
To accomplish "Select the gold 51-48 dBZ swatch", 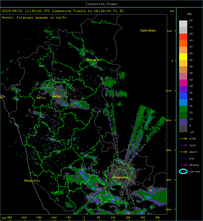I will click(x=183, y=63).
